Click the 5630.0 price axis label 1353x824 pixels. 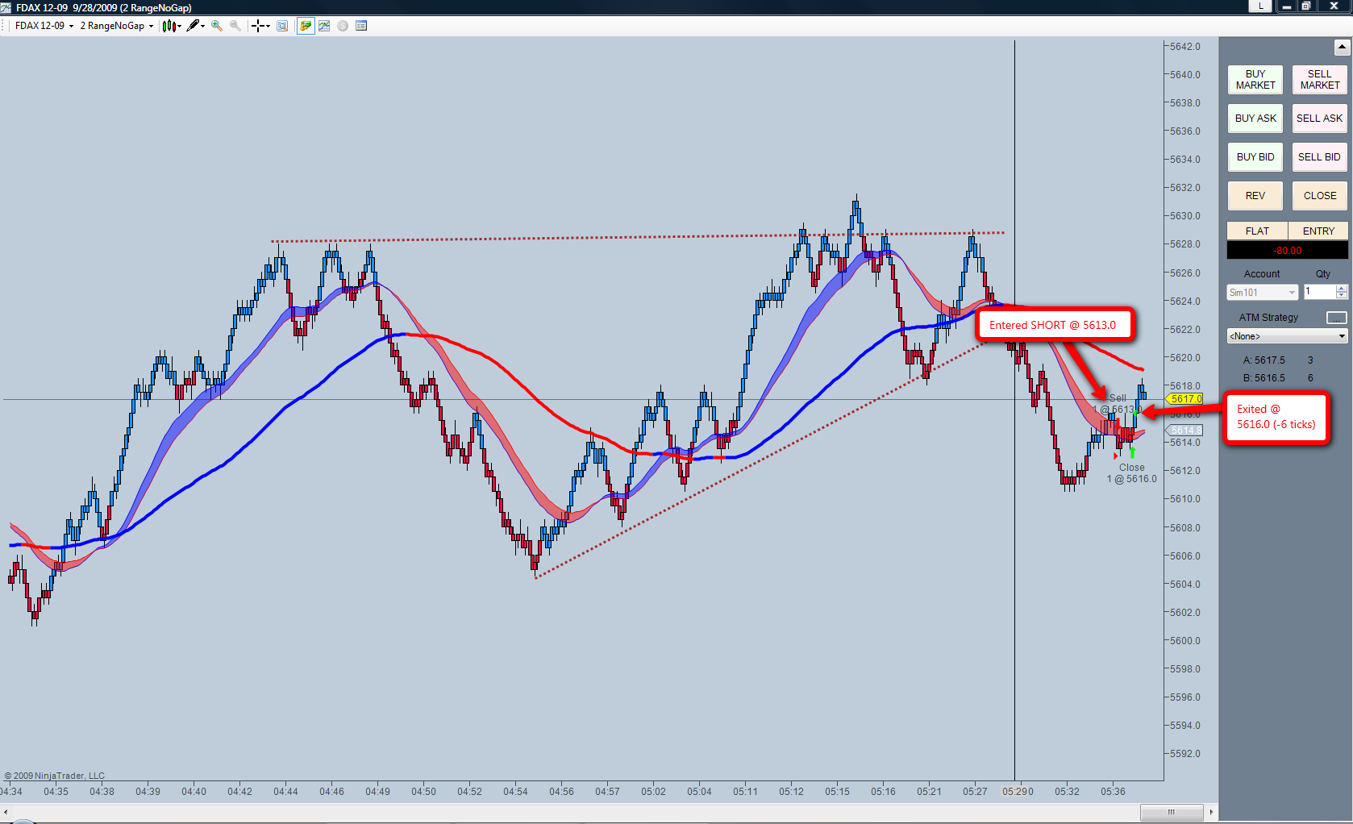pos(1184,216)
